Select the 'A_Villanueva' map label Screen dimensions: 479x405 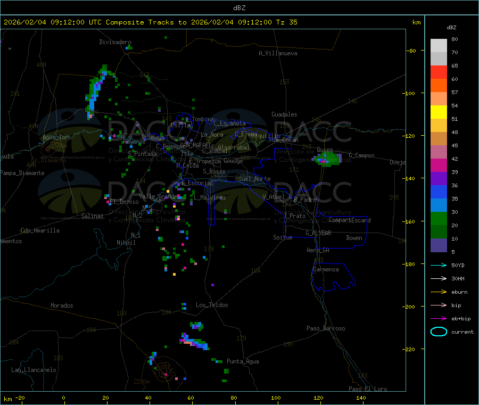click(278, 53)
